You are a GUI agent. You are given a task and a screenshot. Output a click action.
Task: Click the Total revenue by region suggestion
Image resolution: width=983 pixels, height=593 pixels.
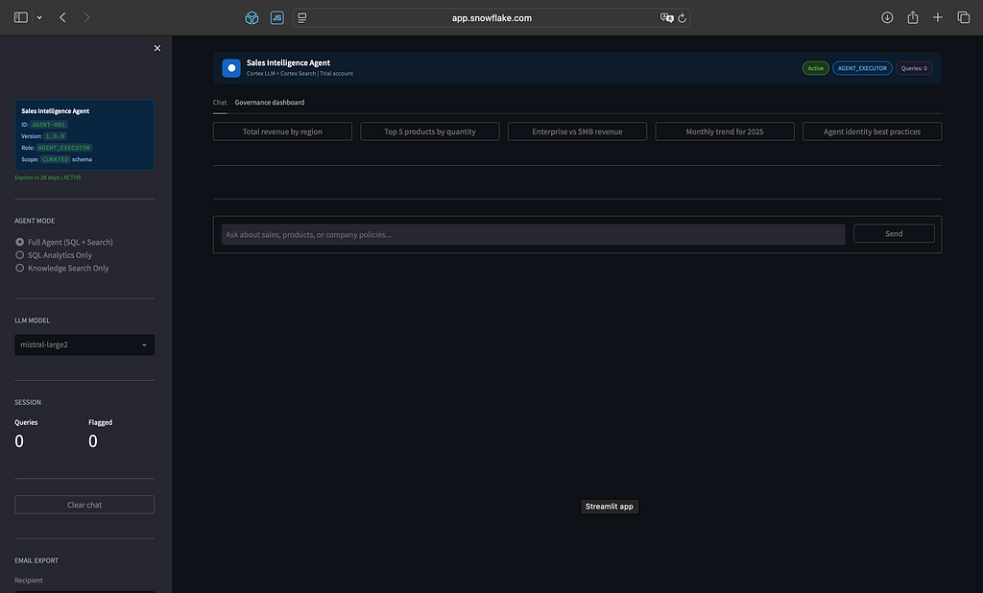tap(283, 131)
